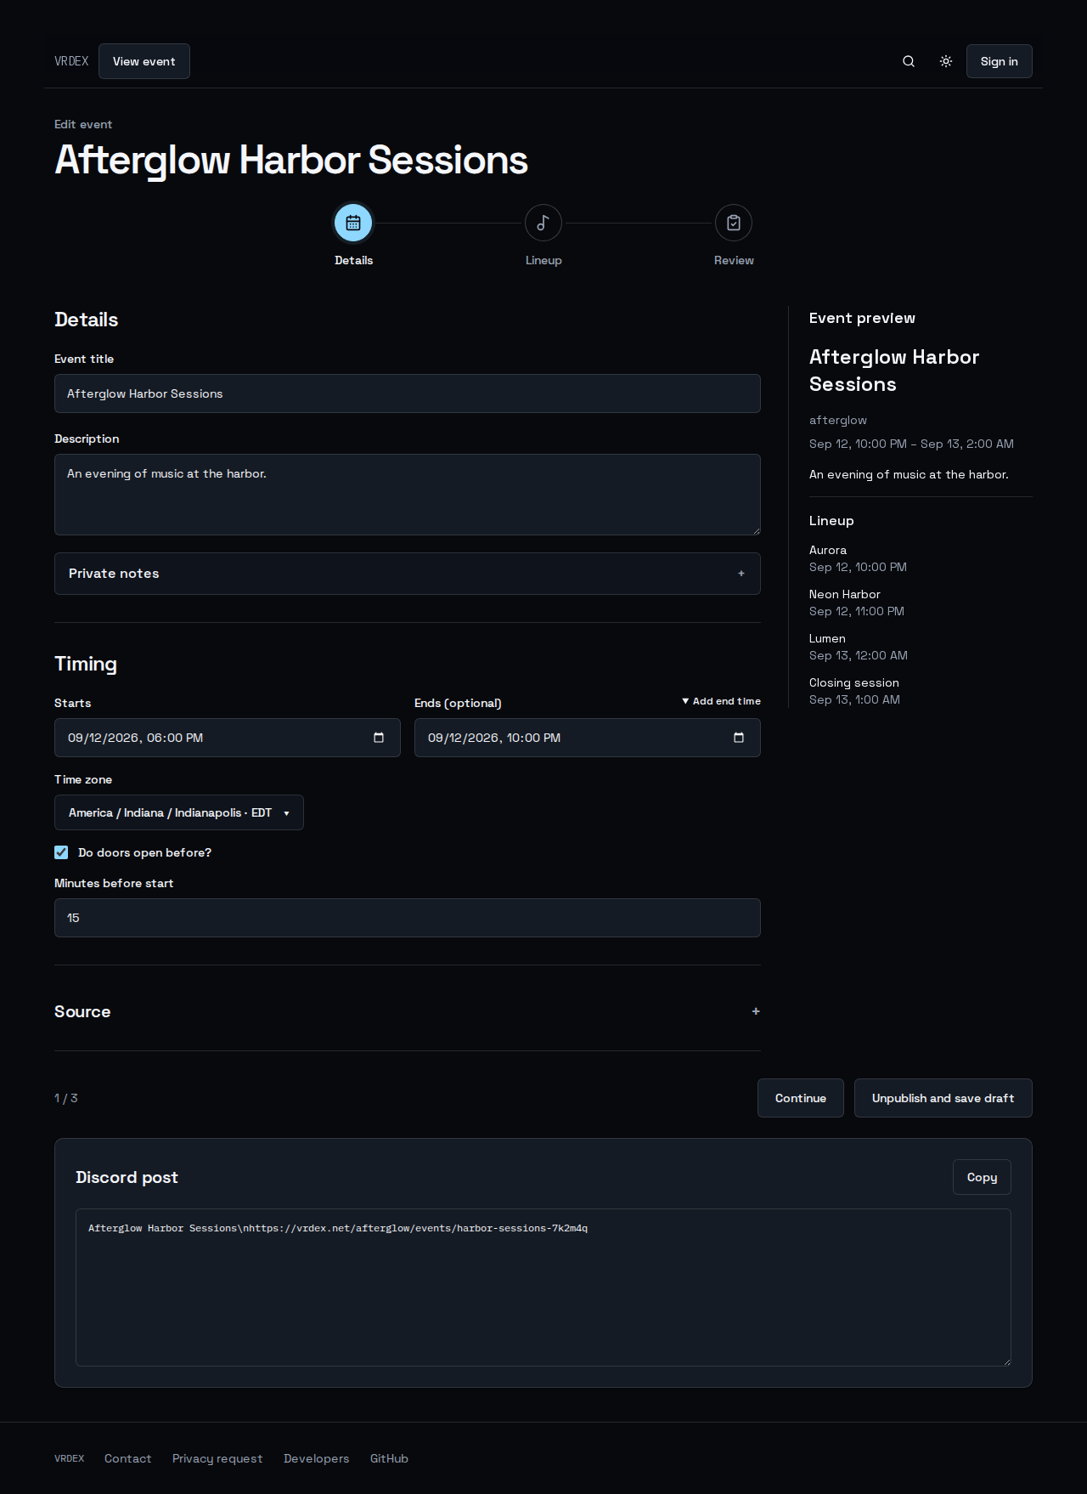Open the GitHub footer link
Image resolution: width=1087 pixels, height=1494 pixels.
click(x=389, y=1458)
